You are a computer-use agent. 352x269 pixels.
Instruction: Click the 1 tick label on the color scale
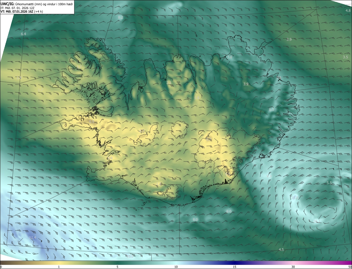tap(59, 267)
